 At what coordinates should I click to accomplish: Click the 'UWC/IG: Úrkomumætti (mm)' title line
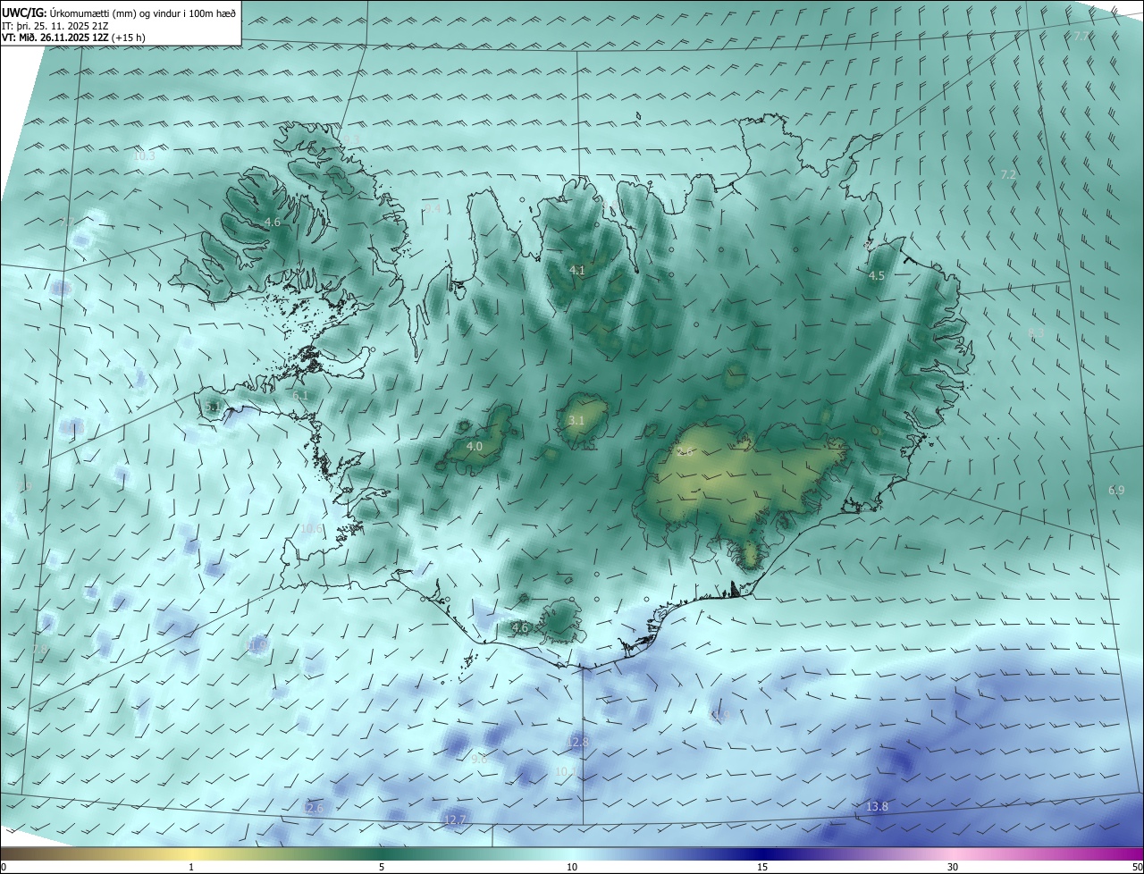119,13
